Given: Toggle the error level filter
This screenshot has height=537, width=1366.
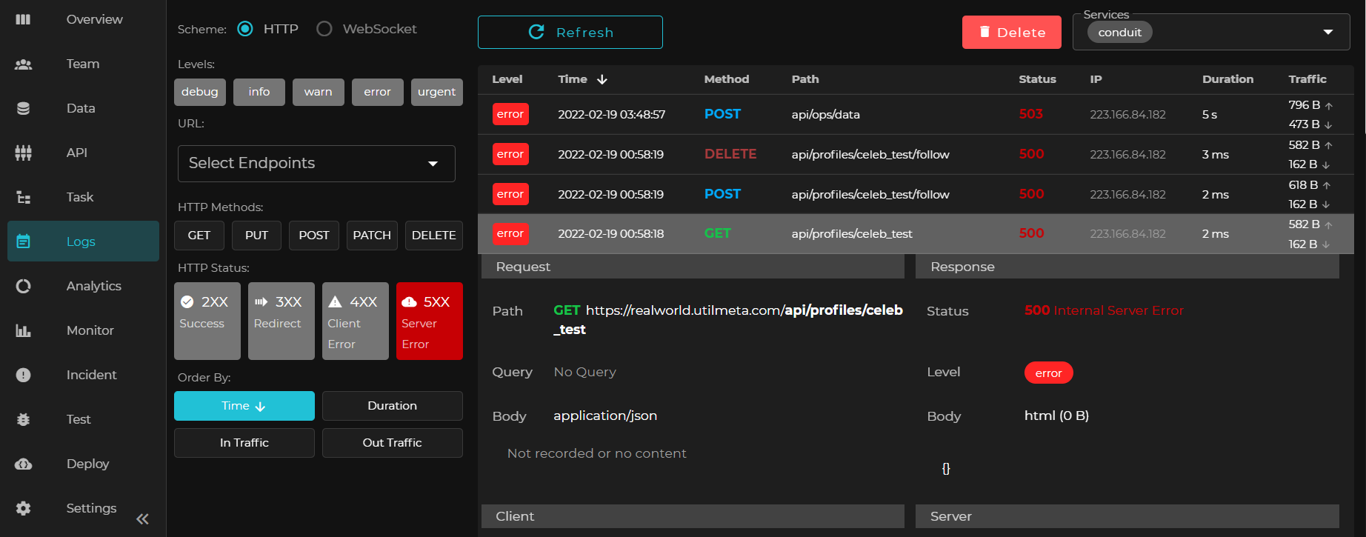Looking at the screenshot, I should 378,92.
